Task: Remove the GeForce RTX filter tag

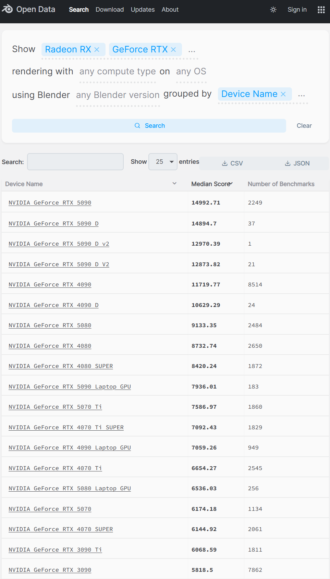Action: pyautogui.click(x=173, y=50)
